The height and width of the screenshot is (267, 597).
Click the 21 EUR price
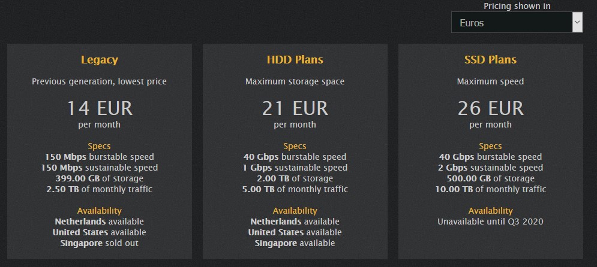295,108
